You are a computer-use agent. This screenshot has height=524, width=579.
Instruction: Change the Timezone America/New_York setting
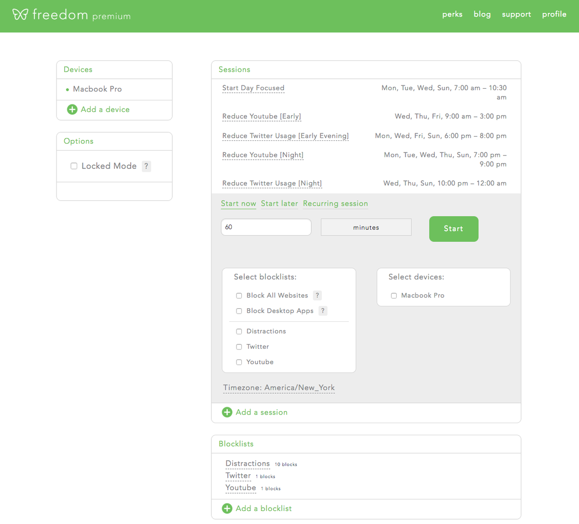[279, 387]
